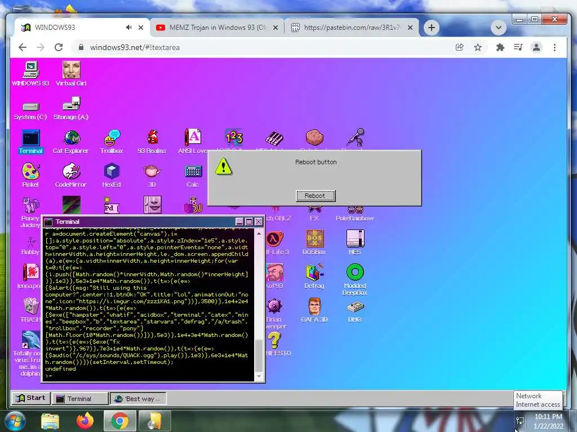This screenshot has width=577, height=432.
Task: Open the lenna.png file icon
Action: tap(30, 276)
